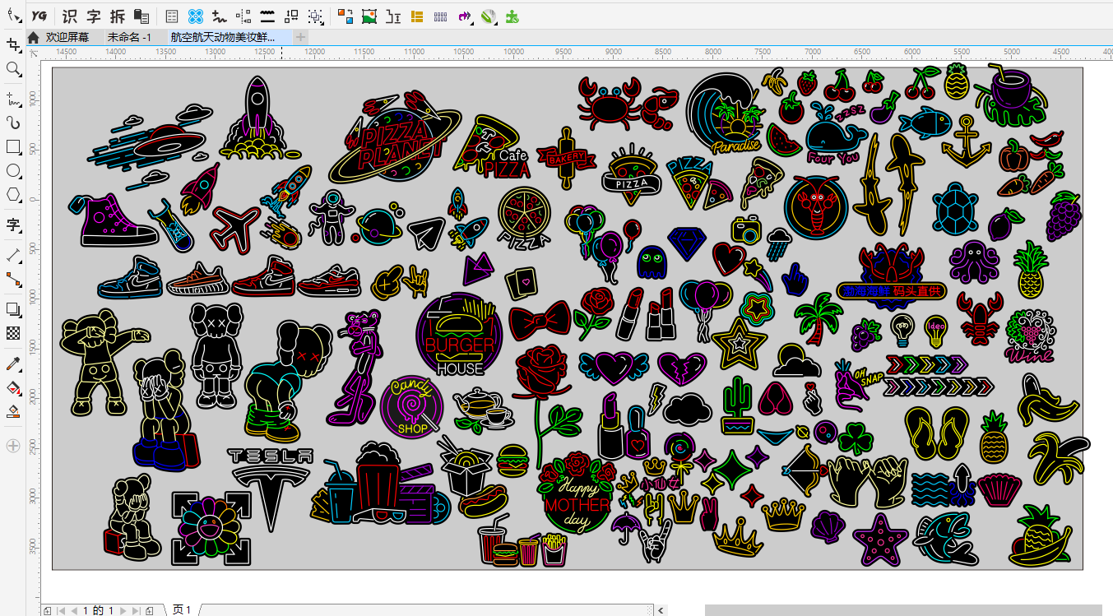Add page before using left page-plus icon
Image resolution: width=1113 pixels, height=616 pixels.
point(48,610)
